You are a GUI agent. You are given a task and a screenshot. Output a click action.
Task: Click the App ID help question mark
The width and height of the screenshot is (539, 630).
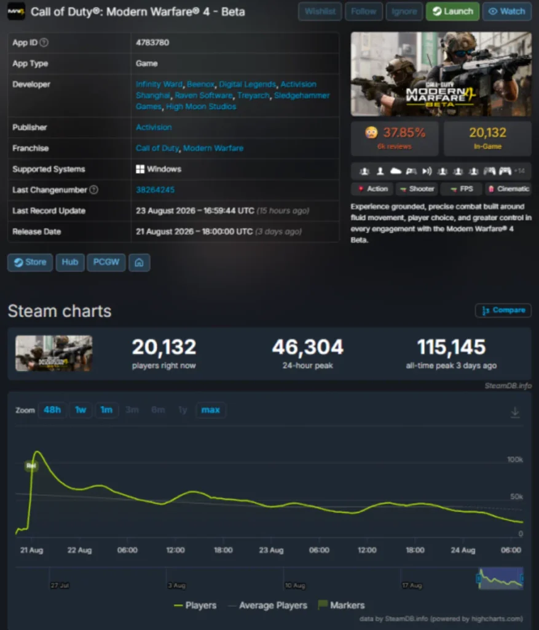tap(44, 42)
